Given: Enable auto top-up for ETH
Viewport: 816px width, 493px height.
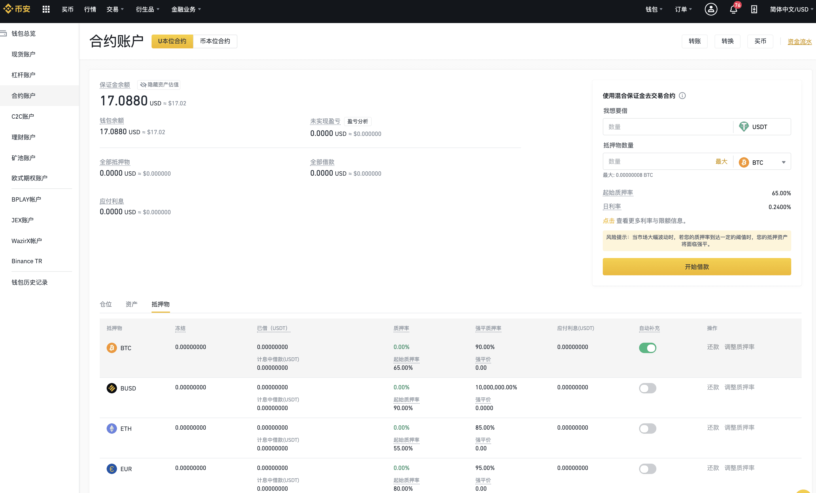Looking at the screenshot, I should click(647, 428).
